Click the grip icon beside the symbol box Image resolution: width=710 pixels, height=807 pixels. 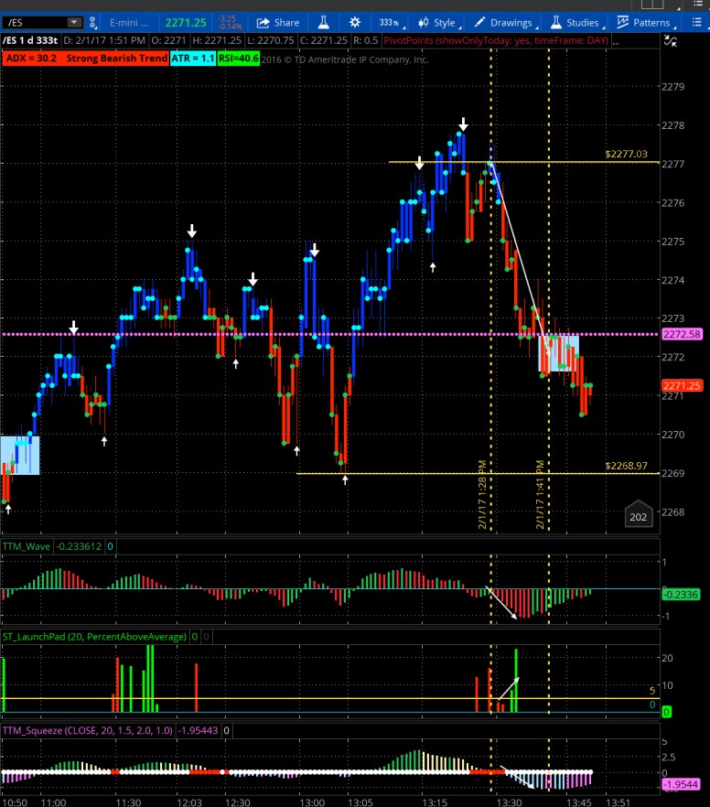(x=94, y=22)
